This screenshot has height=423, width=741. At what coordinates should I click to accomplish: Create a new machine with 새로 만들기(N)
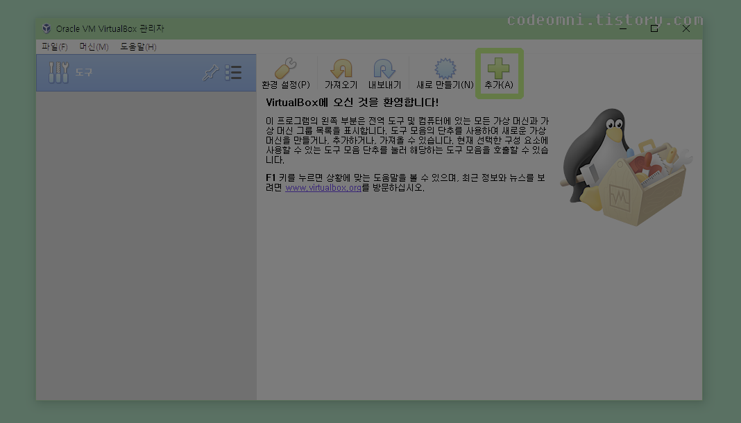[x=445, y=74]
